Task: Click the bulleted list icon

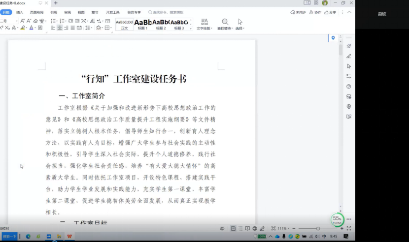Action: [x=53, y=21]
